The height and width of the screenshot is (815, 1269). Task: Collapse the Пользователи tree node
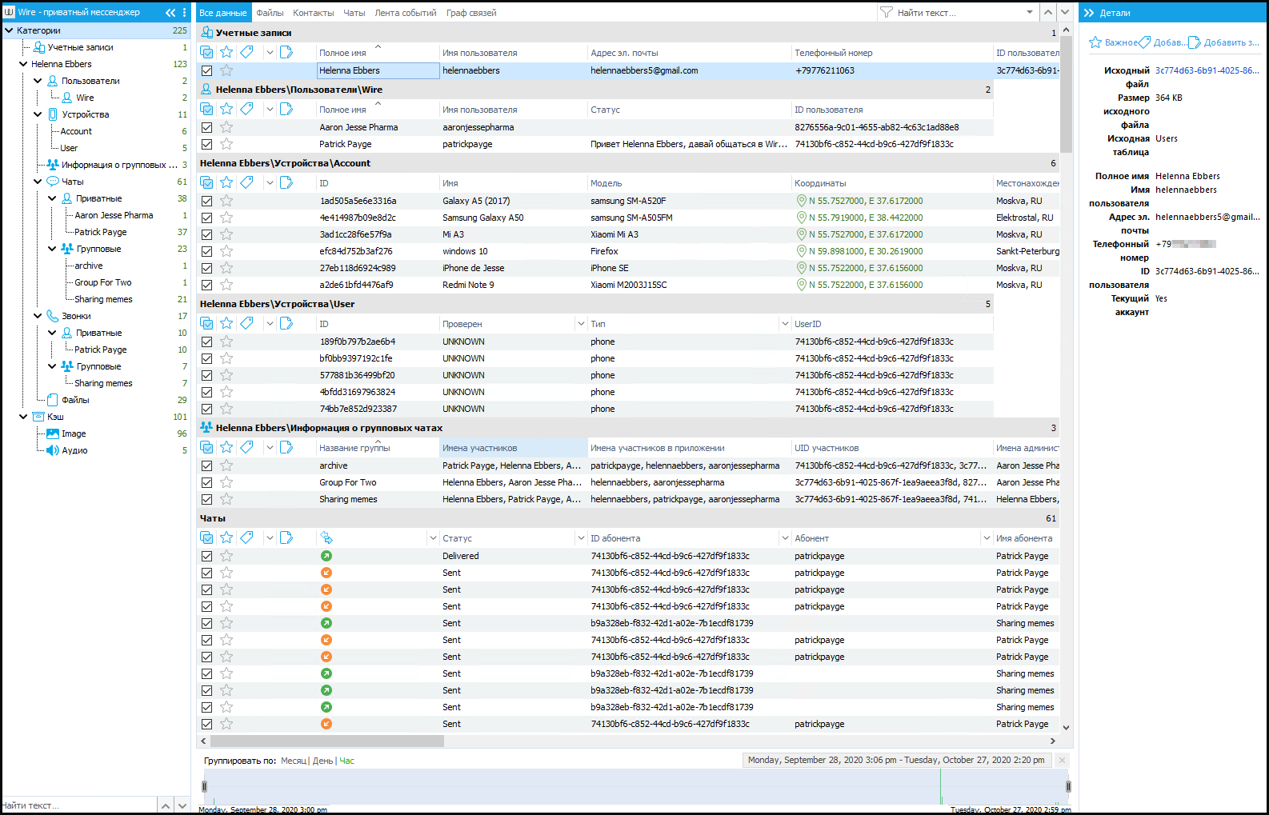click(38, 81)
